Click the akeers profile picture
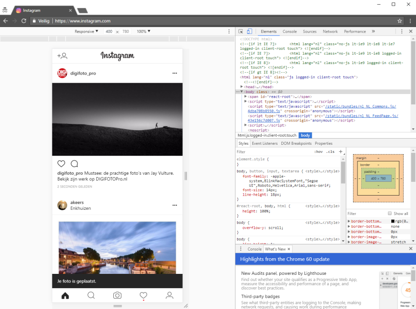 pyautogui.click(x=62, y=206)
